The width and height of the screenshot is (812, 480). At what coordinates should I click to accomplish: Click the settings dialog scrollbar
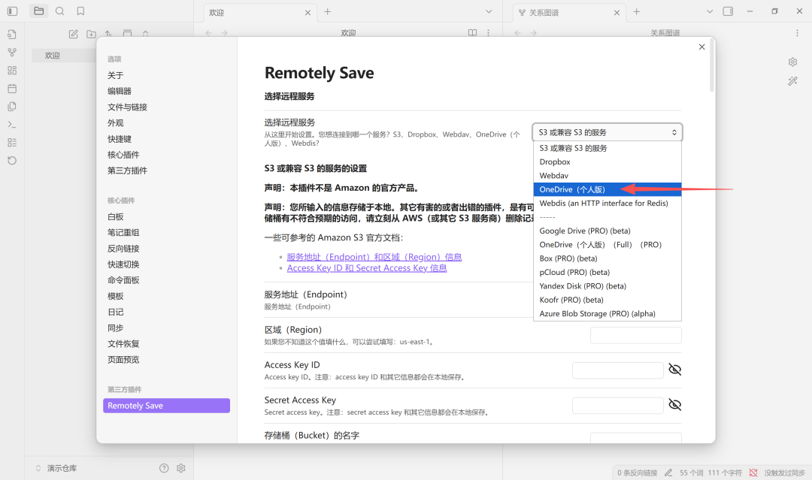[x=712, y=65]
